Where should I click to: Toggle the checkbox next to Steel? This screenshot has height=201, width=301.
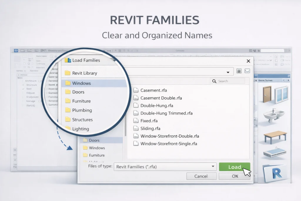(x=23, y=89)
